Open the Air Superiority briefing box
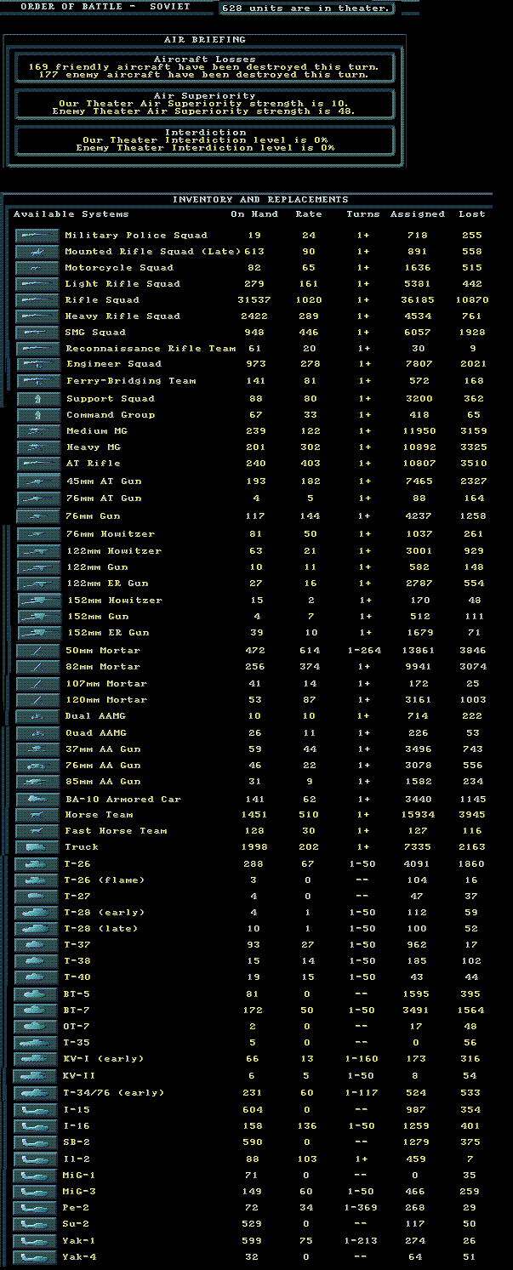513x1270 pixels. (204, 104)
